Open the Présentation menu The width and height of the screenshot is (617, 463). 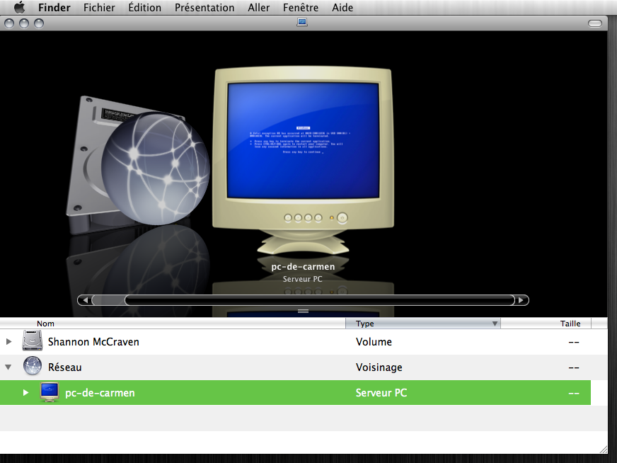[204, 8]
